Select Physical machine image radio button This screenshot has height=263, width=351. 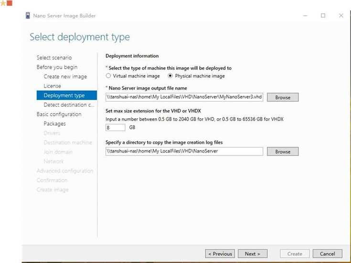click(x=170, y=76)
